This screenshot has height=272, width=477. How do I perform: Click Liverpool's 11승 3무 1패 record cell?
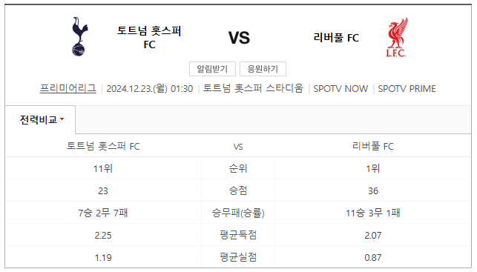[373, 213]
